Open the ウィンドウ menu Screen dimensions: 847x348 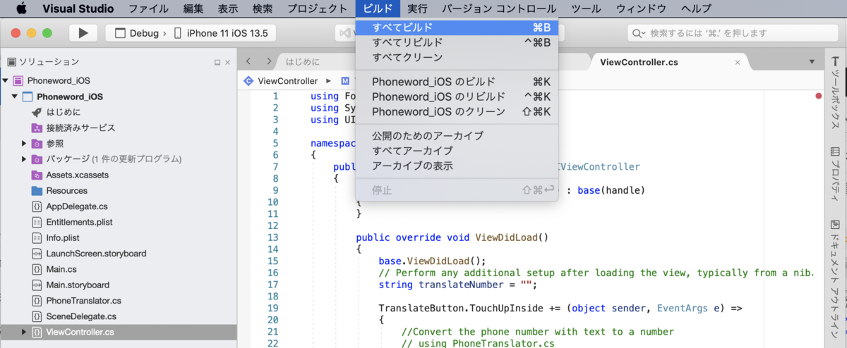641,8
